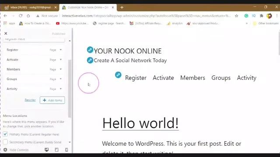Open browser extensions puzzle icon
Screen dimensions: 280x157
(x=262, y=16)
